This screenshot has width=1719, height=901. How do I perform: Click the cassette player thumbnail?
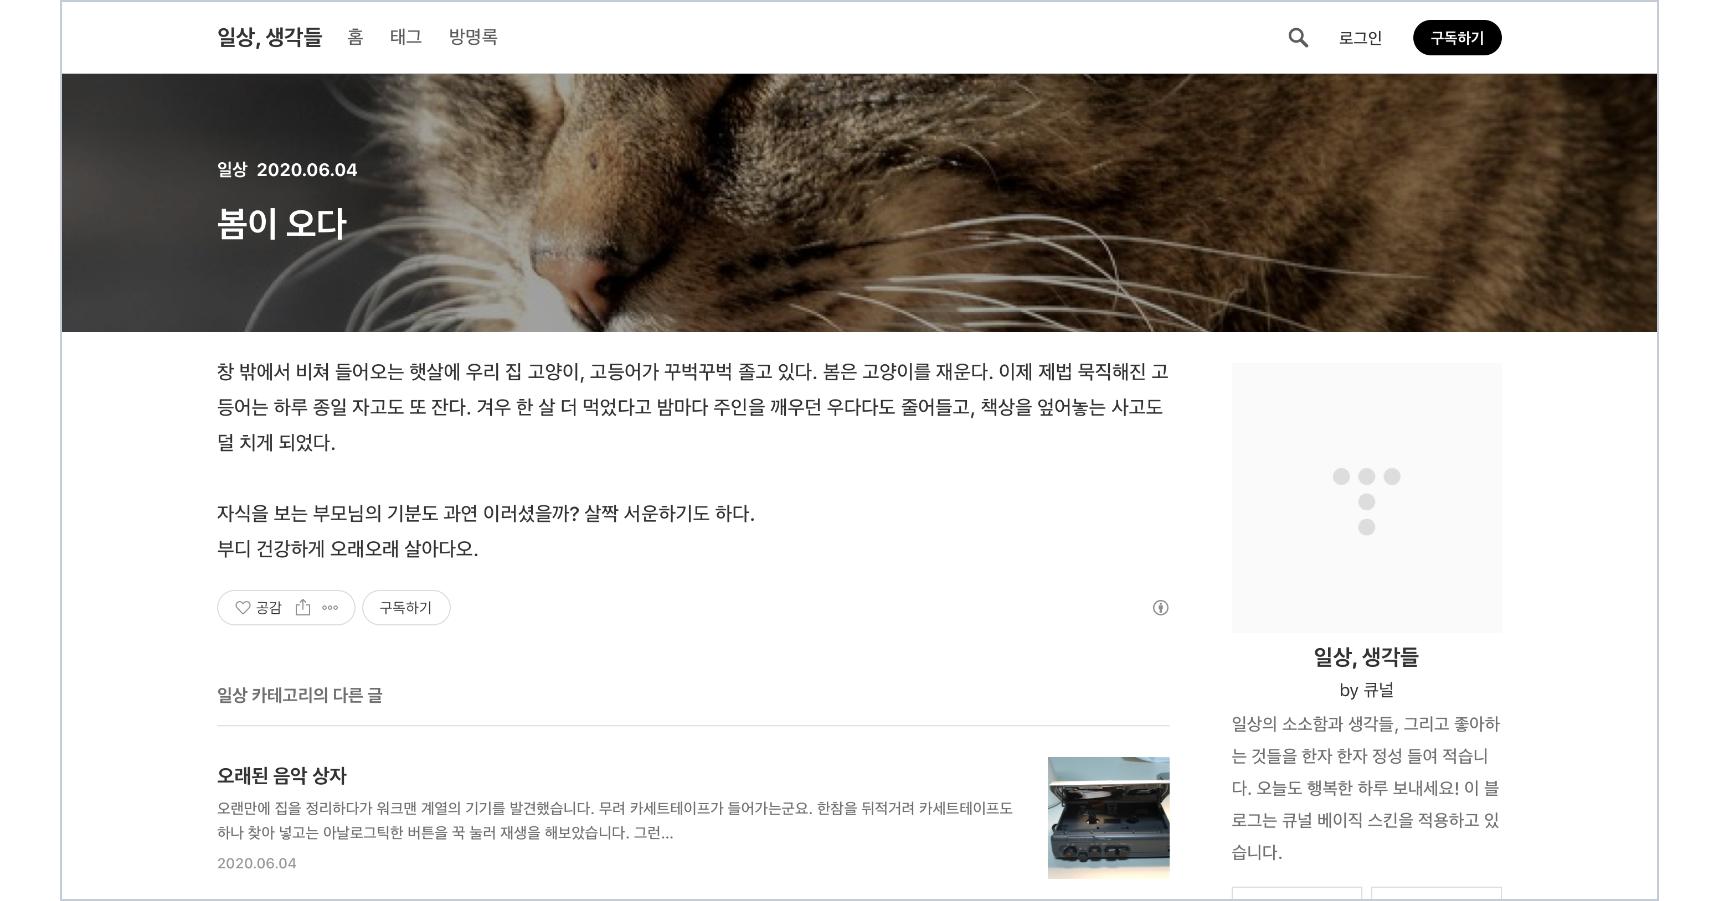click(1108, 817)
